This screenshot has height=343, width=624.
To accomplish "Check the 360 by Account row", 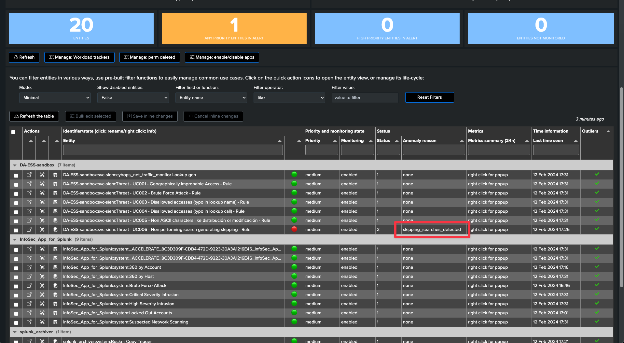I will [16, 268].
